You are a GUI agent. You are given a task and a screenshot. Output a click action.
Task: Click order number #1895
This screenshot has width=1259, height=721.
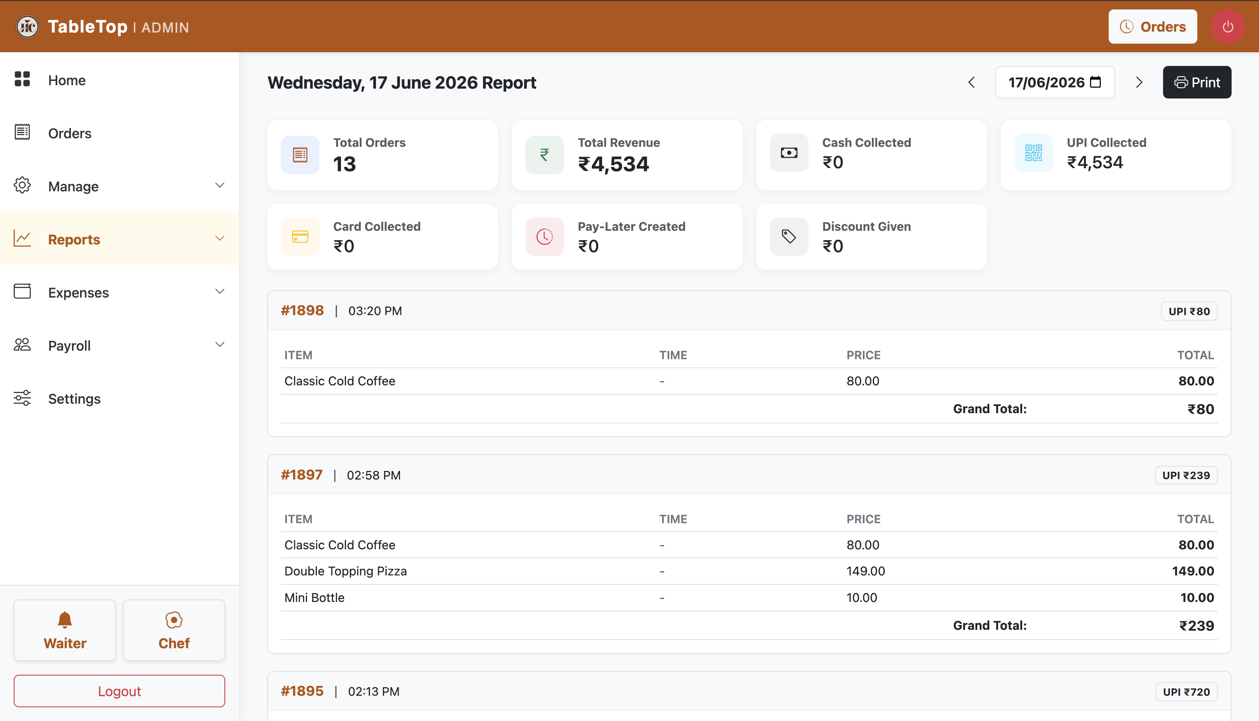302,691
